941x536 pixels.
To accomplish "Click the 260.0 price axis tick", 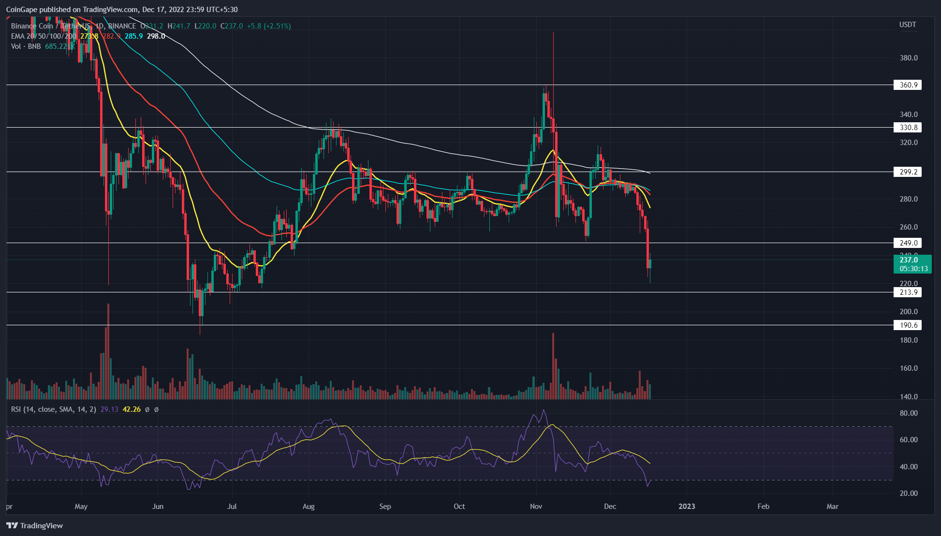I will tap(908, 227).
